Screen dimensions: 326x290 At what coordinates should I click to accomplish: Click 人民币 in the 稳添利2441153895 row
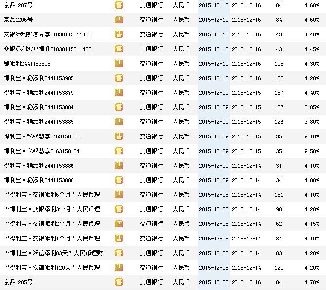click(181, 64)
